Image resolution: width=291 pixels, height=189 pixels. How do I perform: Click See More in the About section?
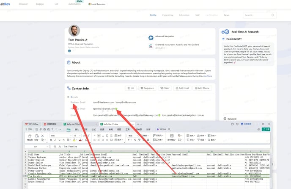point(208,76)
